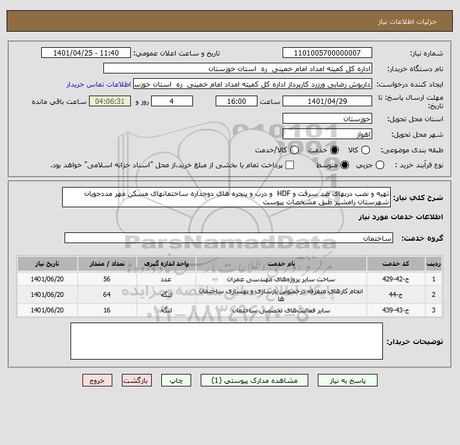Select the خدمت radio button

coord(334,150)
